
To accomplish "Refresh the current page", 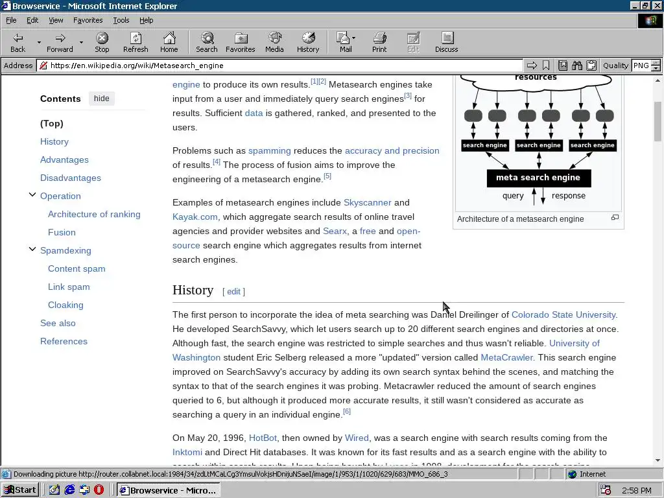I will pos(136,42).
